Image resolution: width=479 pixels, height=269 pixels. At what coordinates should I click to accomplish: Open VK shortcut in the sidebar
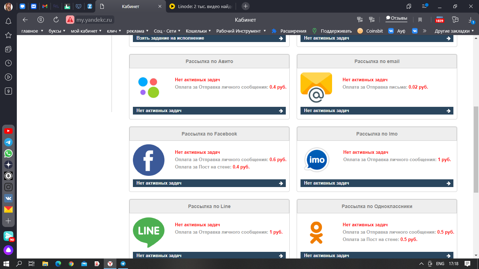tap(8, 198)
